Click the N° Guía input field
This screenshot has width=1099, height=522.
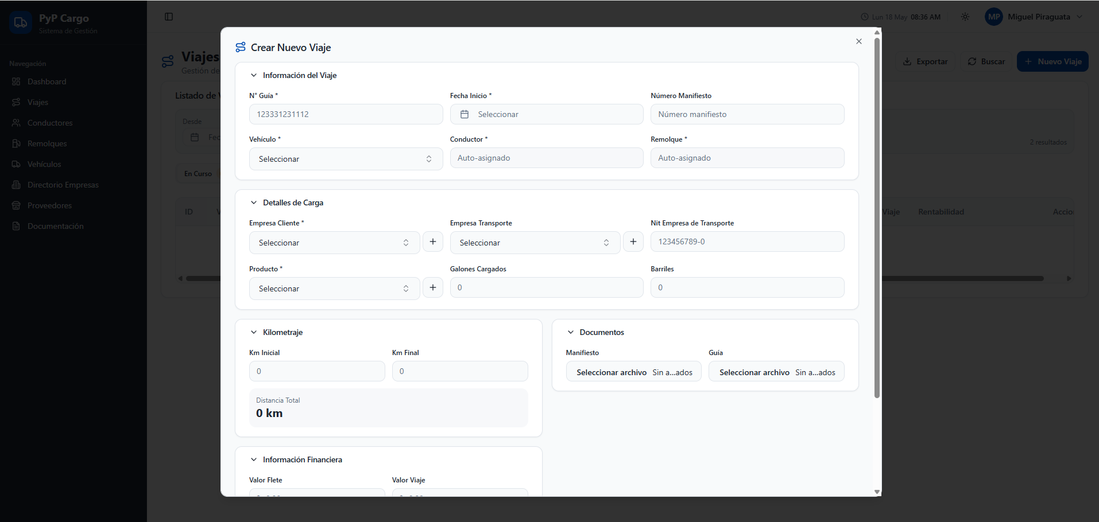tap(346, 114)
